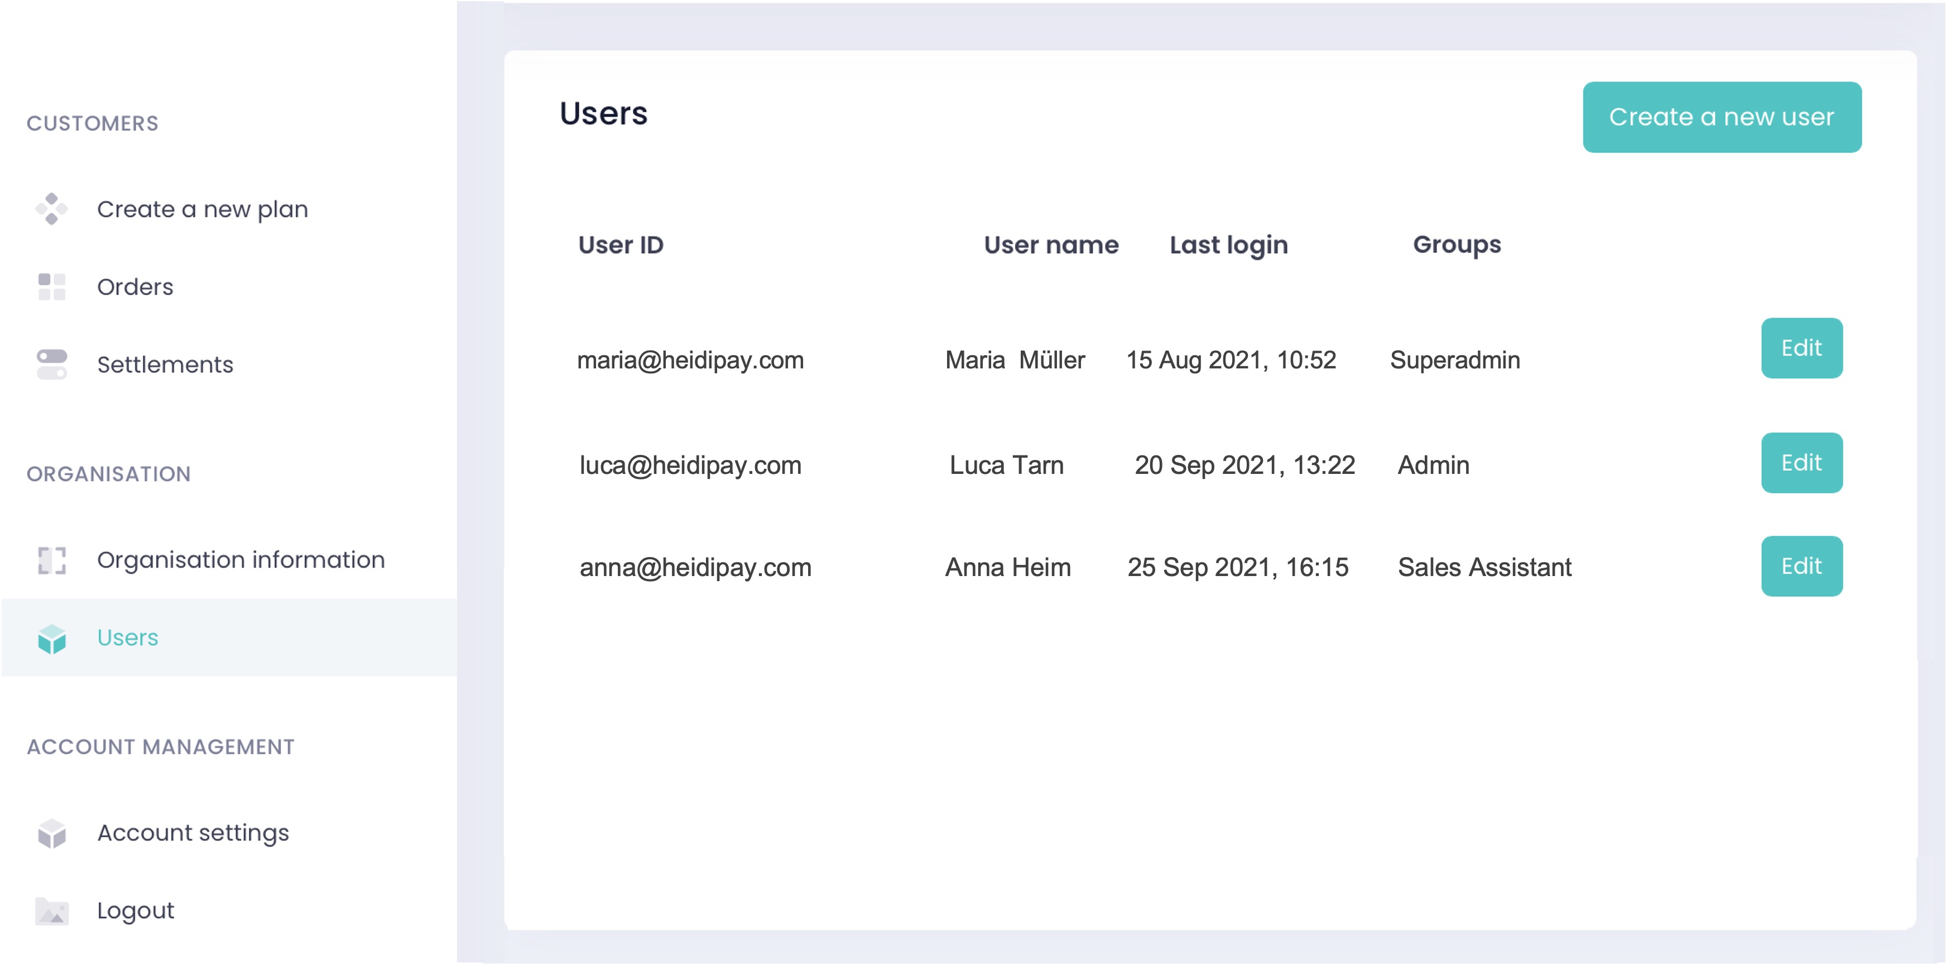
Task: Sort by the Last login column header
Action: coord(1228,245)
